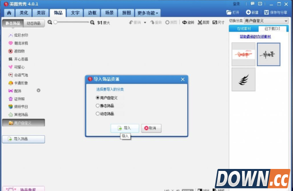The width and height of the screenshot is (293, 191).
Task: Switch to the 拼图 tab
Action: point(126,13)
